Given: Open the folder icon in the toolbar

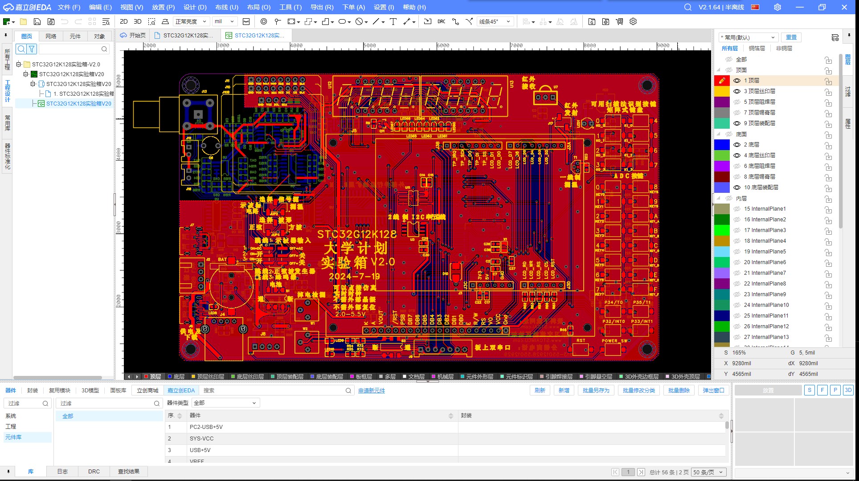Looking at the screenshot, I should (24, 21).
